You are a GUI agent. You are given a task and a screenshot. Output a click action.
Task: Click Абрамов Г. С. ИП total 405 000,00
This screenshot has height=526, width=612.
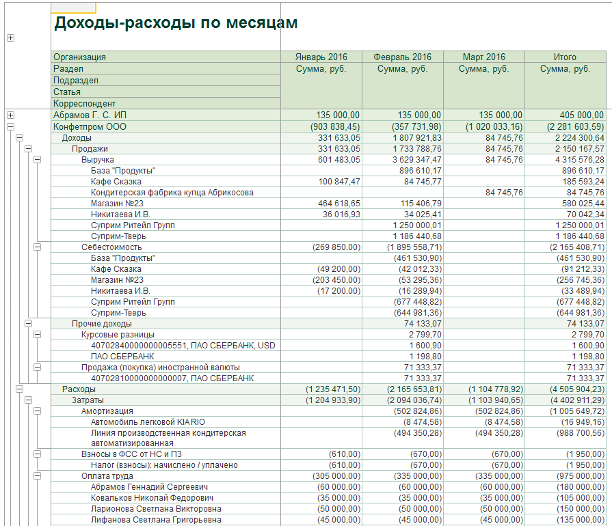click(581, 115)
